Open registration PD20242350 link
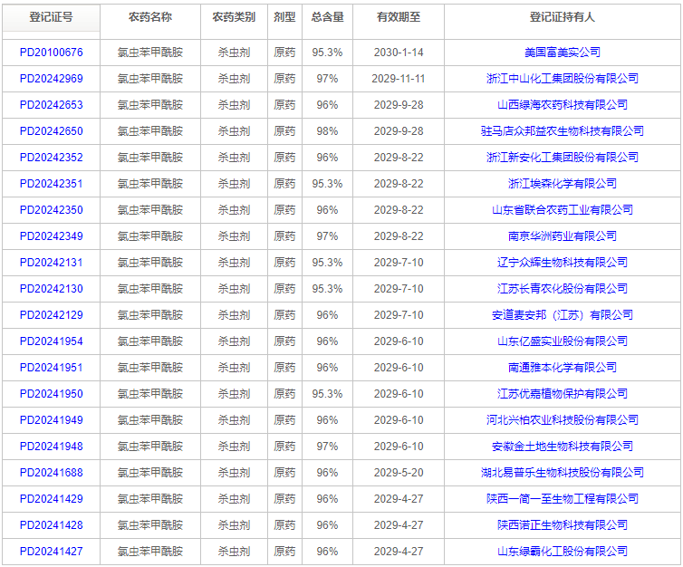 [x=52, y=210]
